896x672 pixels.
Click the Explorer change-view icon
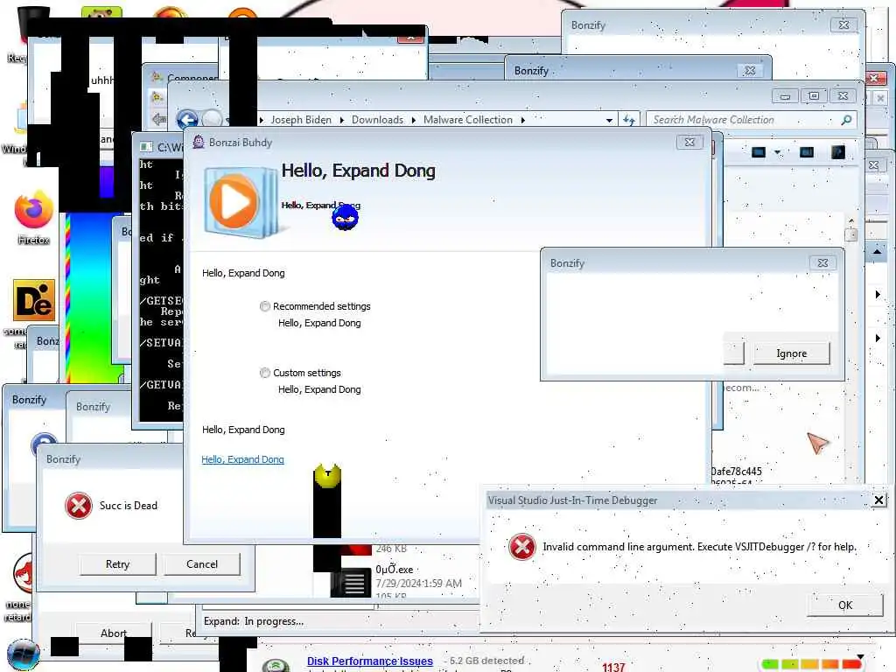click(x=759, y=152)
